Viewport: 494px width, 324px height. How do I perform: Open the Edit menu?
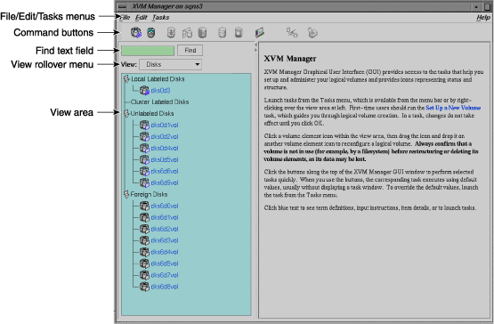click(142, 17)
